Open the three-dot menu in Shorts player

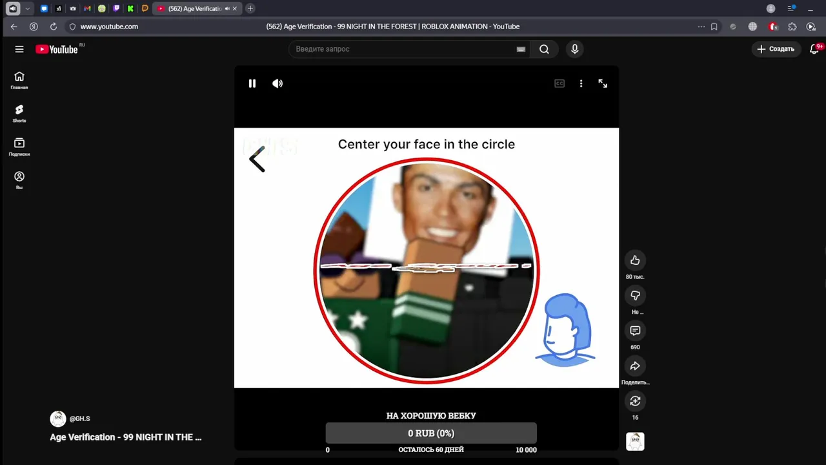[x=581, y=83]
